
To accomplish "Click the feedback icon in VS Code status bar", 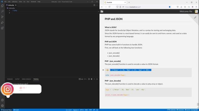I will pyautogui.click(x=94, y=110).
